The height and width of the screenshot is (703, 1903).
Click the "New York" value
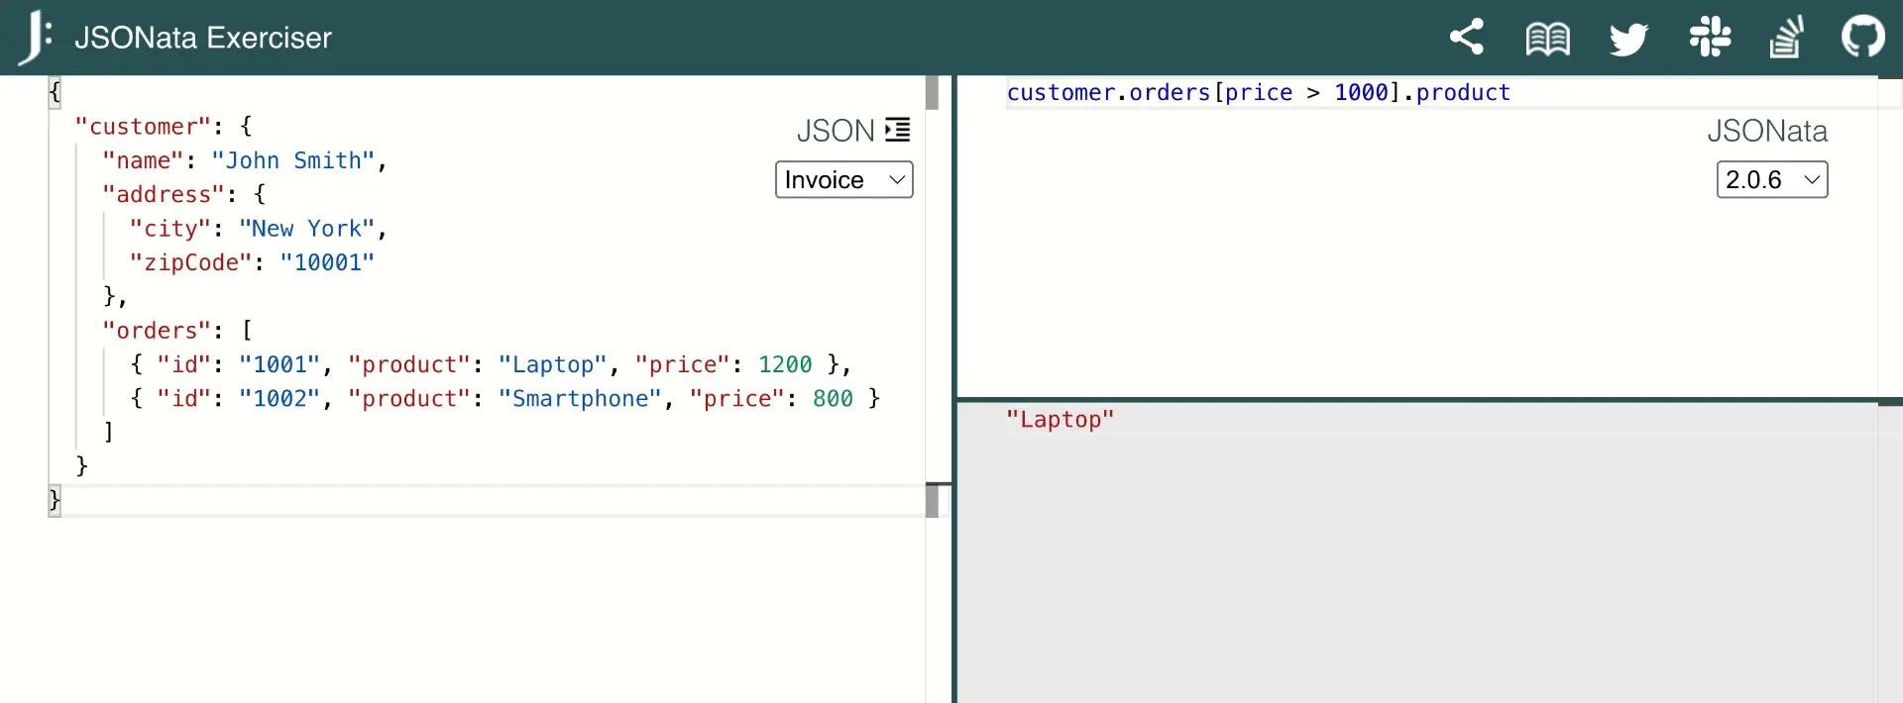pyautogui.click(x=307, y=229)
